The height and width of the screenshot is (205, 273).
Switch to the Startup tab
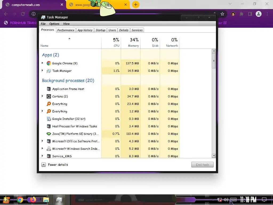101,30
